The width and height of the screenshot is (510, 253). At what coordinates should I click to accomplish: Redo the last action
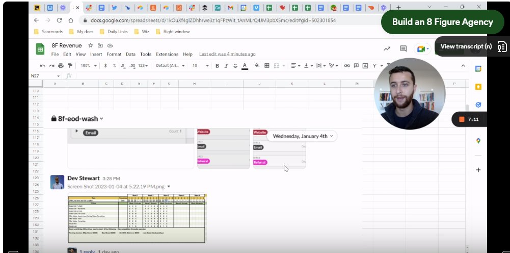point(51,66)
